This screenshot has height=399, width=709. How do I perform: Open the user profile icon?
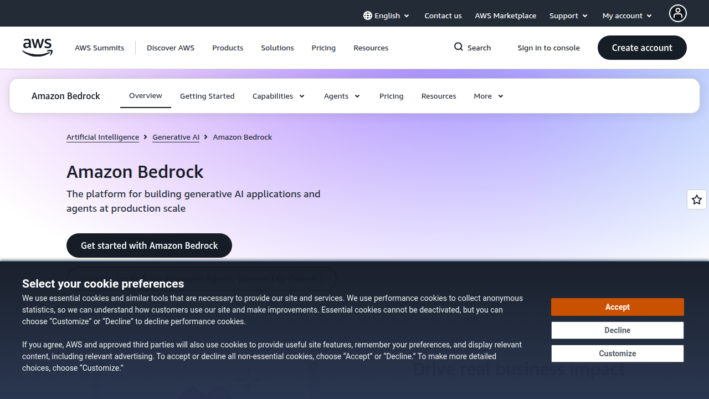click(677, 13)
